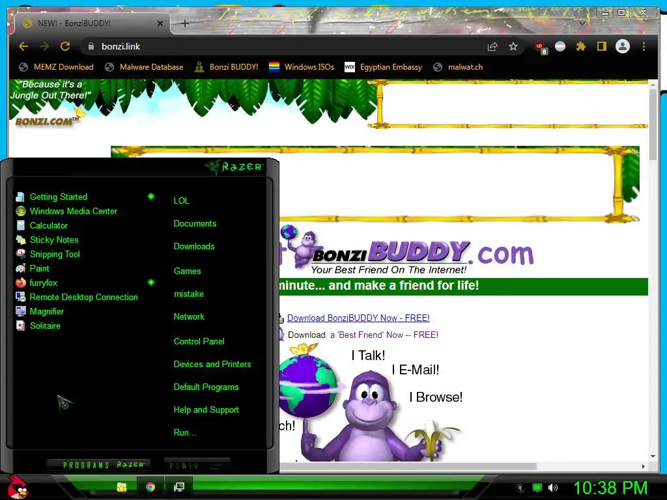The height and width of the screenshot is (500, 667).
Task: Share this page via share icon
Action: (x=492, y=47)
